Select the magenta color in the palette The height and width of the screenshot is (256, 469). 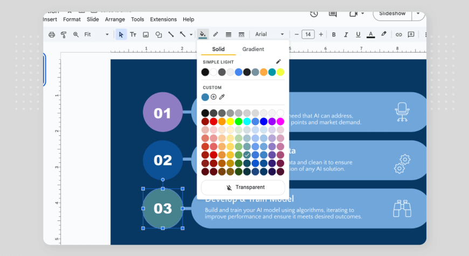[x=280, y=121]
